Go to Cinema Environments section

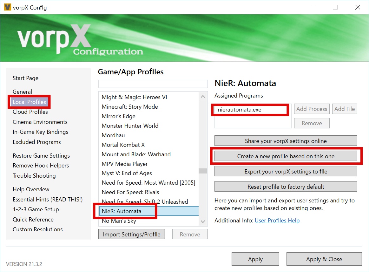coord(40,122)
